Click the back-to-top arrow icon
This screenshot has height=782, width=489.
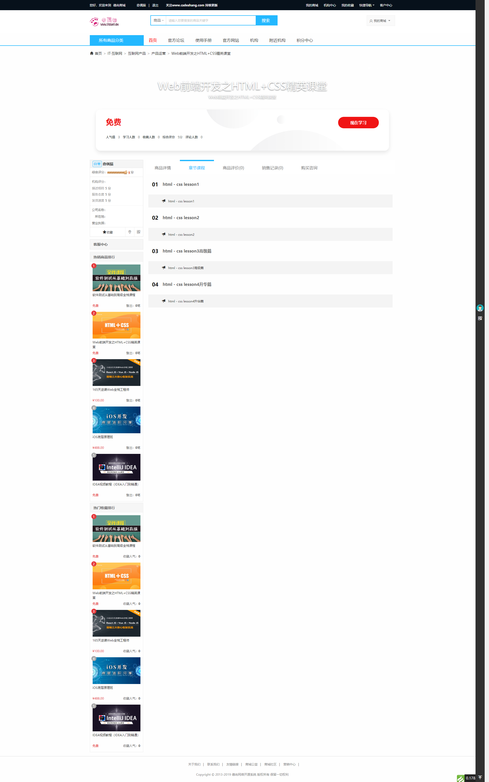pos(480,778)
